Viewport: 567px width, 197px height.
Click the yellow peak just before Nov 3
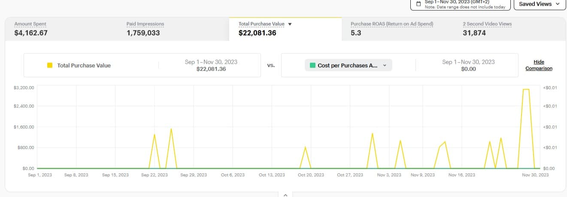point(372,133)
